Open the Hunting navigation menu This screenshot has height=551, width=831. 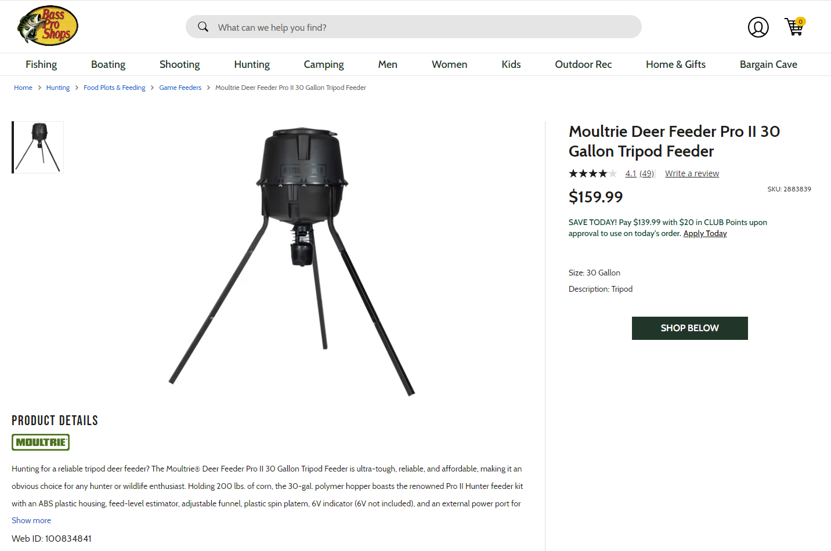(252, 64)
